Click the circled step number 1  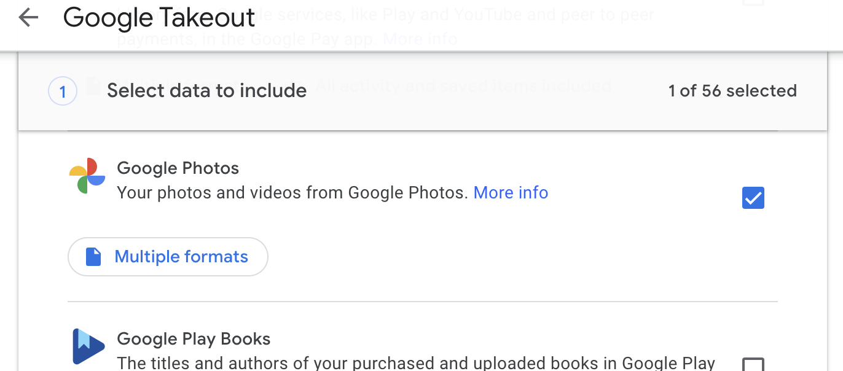[x=62, y=90]
